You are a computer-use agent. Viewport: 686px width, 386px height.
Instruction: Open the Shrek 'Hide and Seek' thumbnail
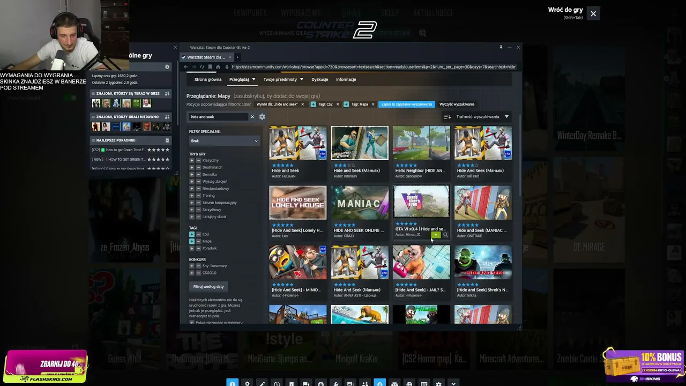click(x=483, y=263)
